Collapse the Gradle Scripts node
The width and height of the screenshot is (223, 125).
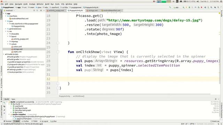tap(4, 54)
